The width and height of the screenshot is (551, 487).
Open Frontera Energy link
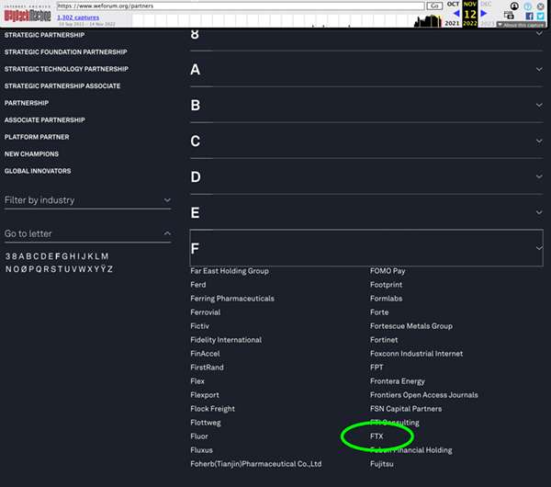tap(398, 381)
